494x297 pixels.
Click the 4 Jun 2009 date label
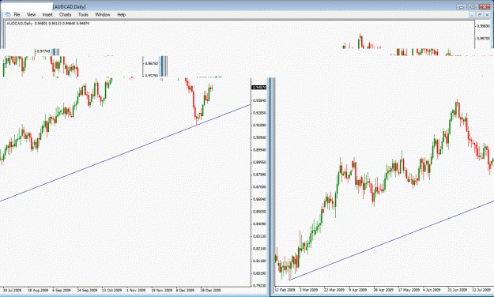pos(432,290)
